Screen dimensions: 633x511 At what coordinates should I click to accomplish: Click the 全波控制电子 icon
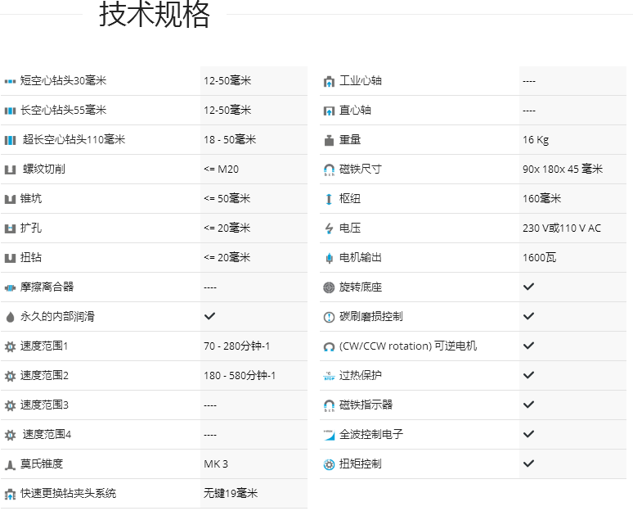pyautogui.click(x=329, y=435)
